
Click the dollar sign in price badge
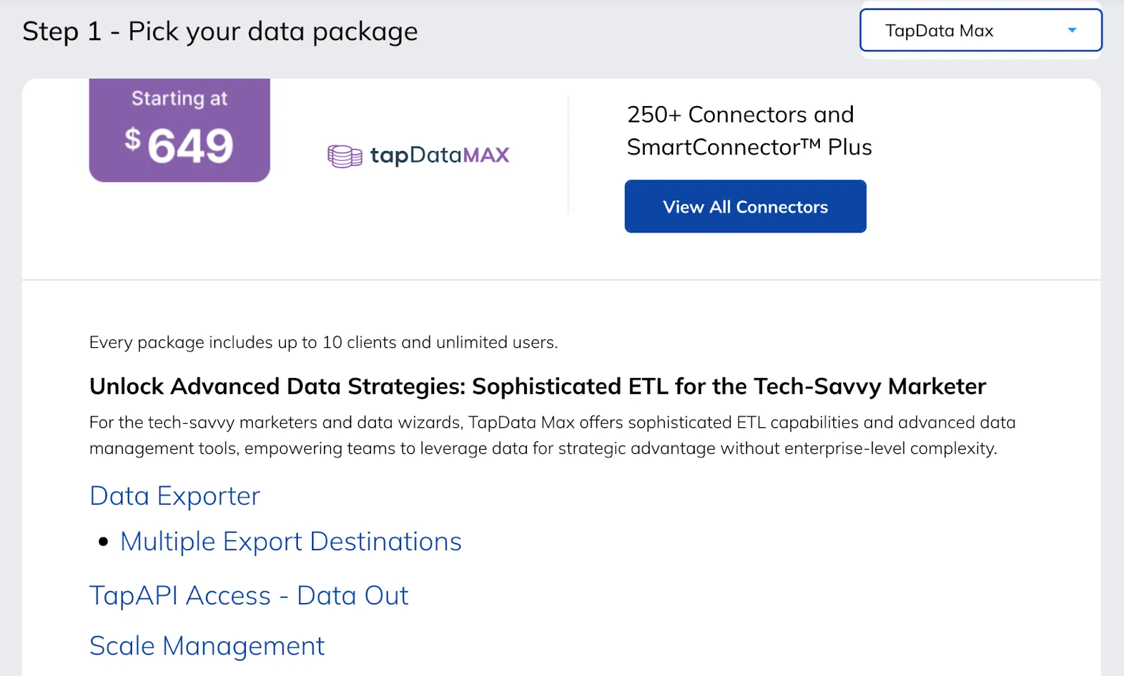click(133, 138)
